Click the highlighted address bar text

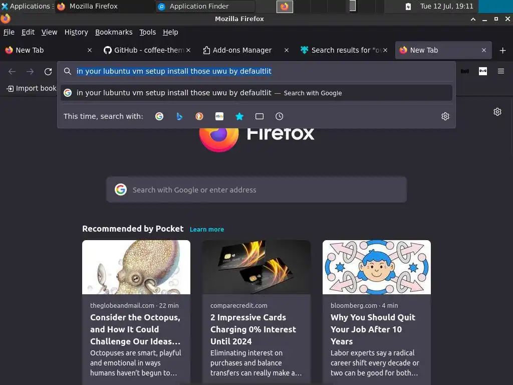(174, 71)
